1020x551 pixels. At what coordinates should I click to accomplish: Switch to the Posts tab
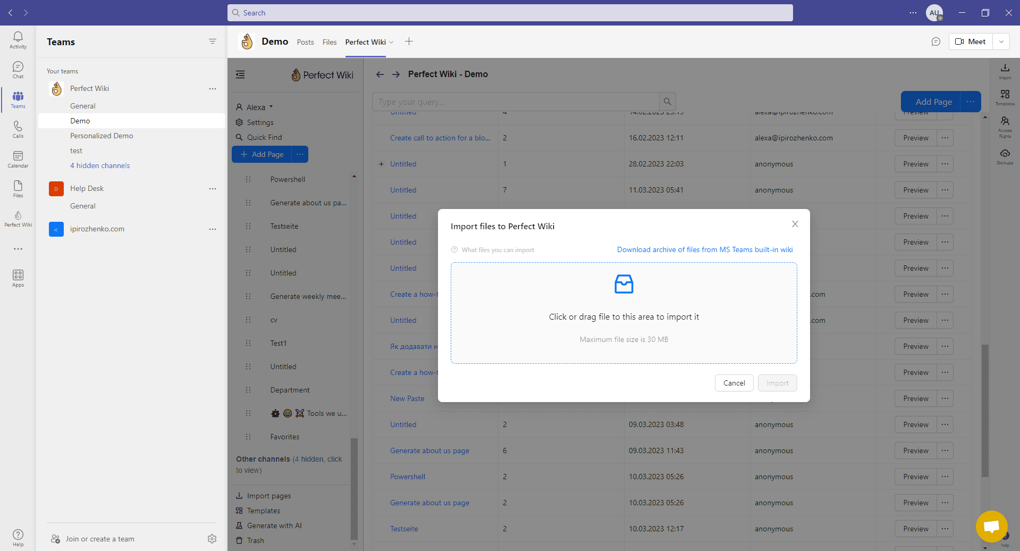click(x=305, y=42)
